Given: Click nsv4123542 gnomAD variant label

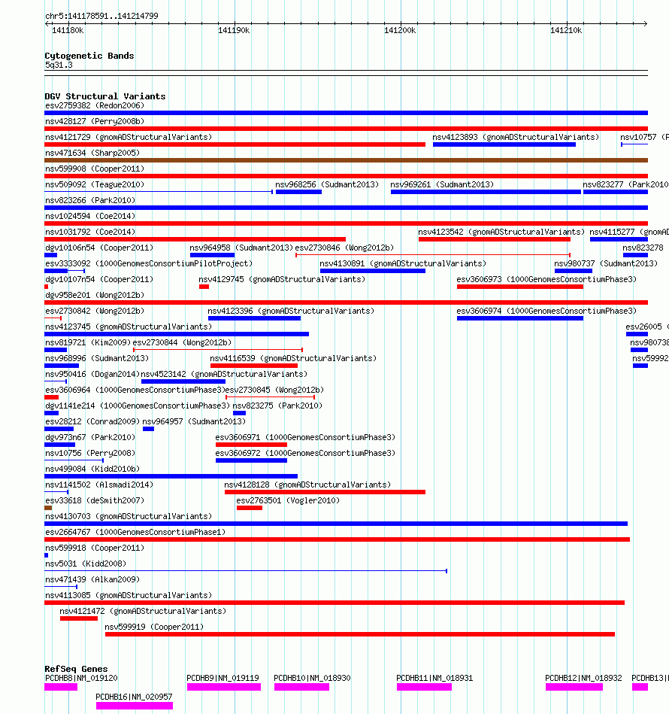Looking at the screenshot, I should click(x=501, y=232).
